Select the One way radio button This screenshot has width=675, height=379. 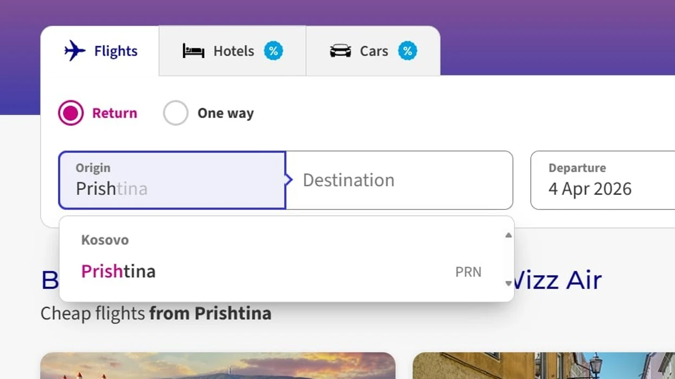176,113
